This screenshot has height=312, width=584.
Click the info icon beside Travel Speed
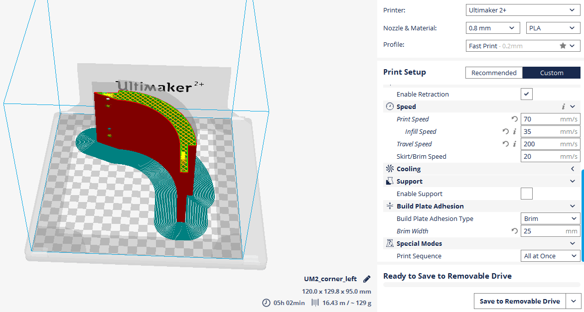click(x=514, y=144)
